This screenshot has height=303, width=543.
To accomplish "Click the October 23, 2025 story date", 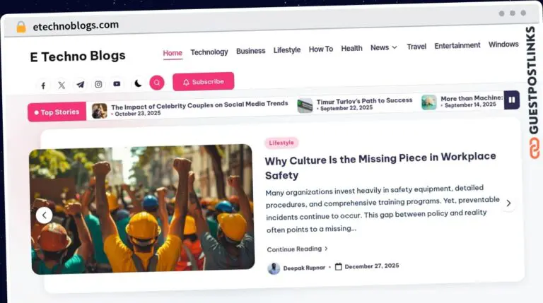I will click(137, 114).
